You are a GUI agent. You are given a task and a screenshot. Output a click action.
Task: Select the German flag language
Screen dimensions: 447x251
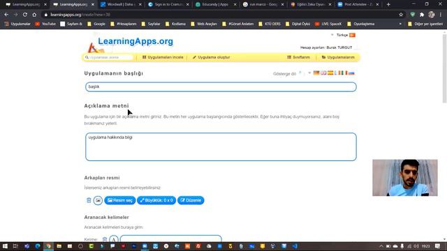point(316,73)
